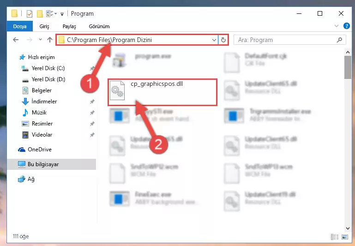Click the search magnifier icon

click(x=339, y=40)
